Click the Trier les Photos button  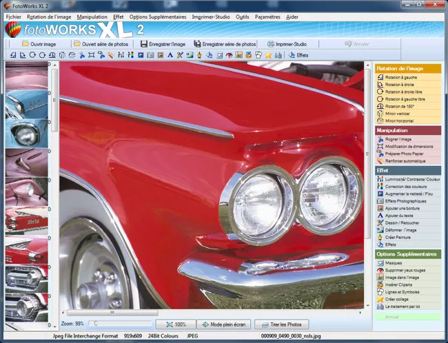(282, 324)
